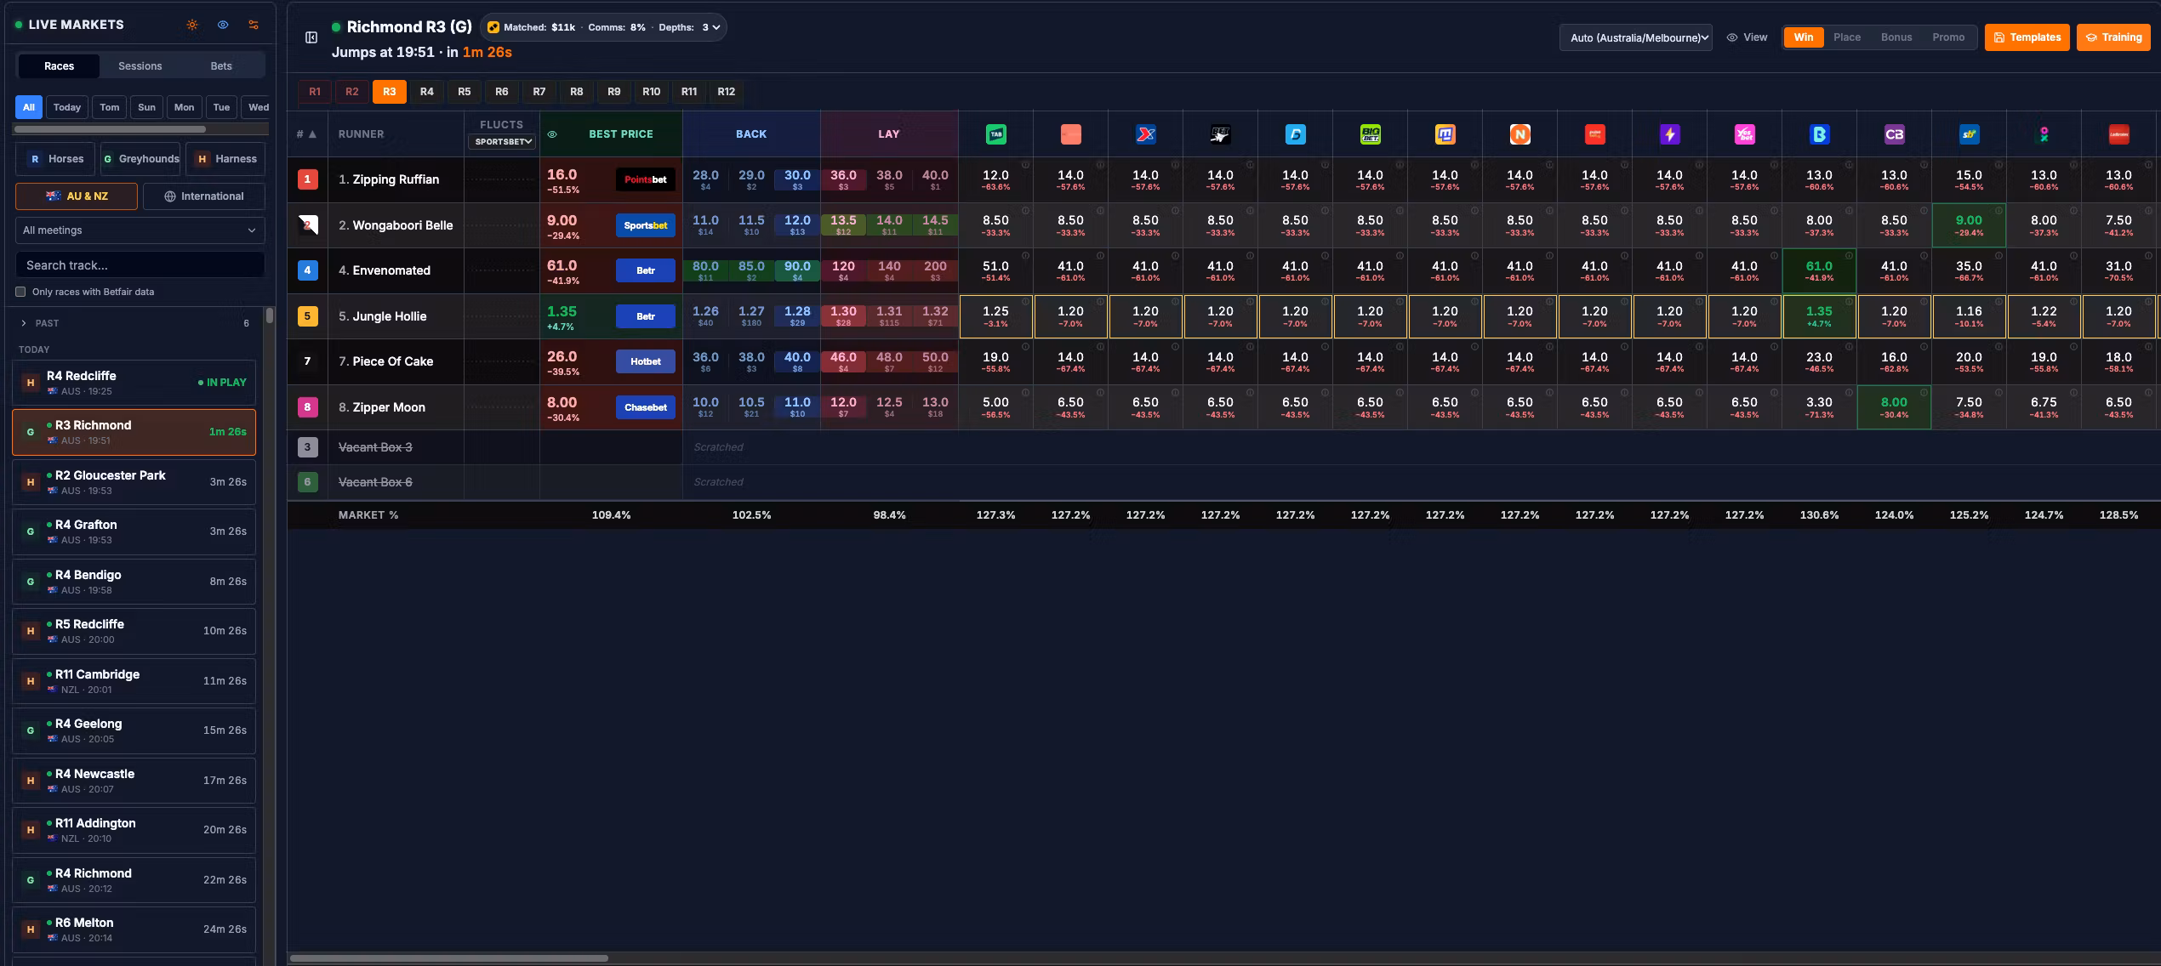The height and width of the screenshot is (966, 2161).
Task: Toggle Harness race type filter
Action: (225, 159)
